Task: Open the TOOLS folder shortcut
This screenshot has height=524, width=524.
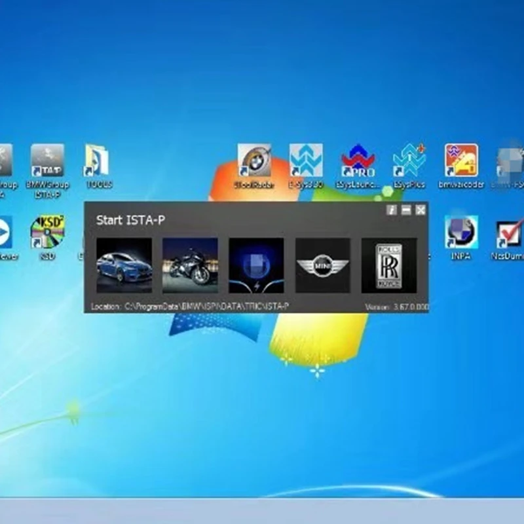Action: pyautogui.click(x=98, y=166)
